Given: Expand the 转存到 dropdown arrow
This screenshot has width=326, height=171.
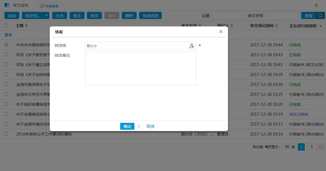Looking at the screenshot, I should 46,16.
